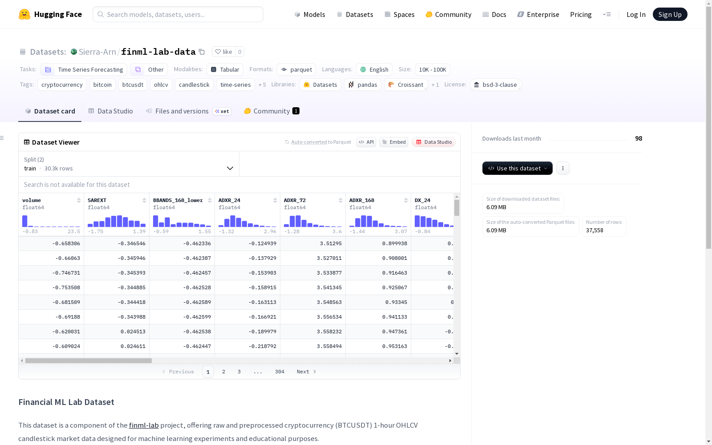Click the Other task tag

click(x=149, y=69)
